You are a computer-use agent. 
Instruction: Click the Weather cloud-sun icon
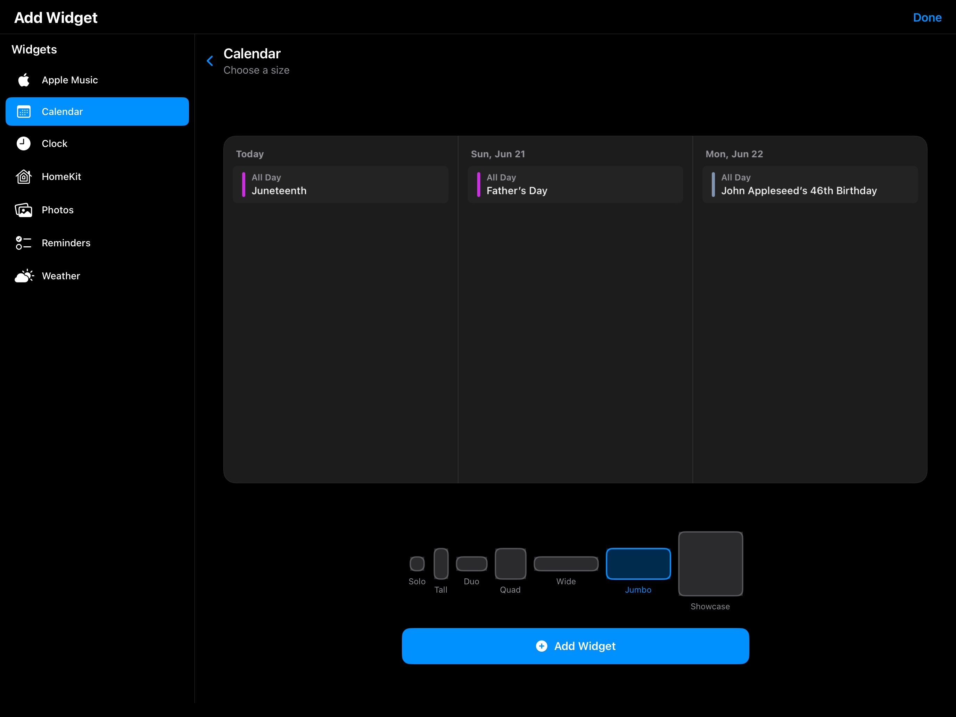pos(24,276)
